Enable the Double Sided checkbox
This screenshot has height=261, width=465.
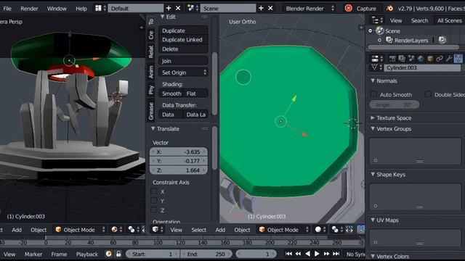click(x=428, y=94)
